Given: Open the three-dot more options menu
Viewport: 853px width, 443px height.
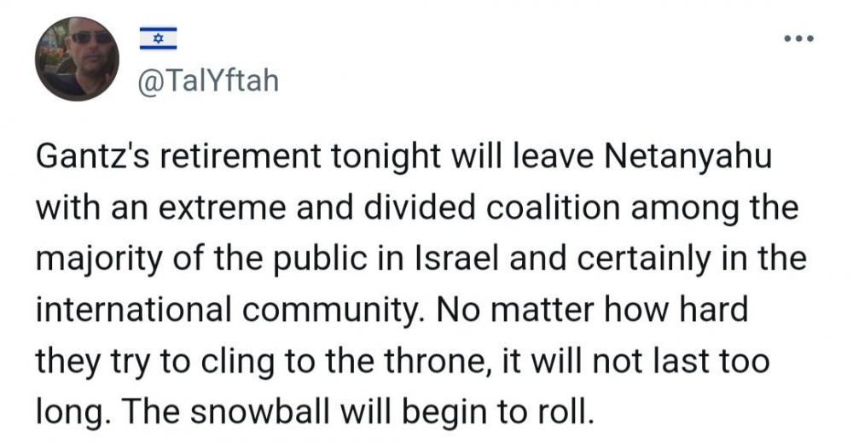Looking at the screenshot, I should 798,38.
